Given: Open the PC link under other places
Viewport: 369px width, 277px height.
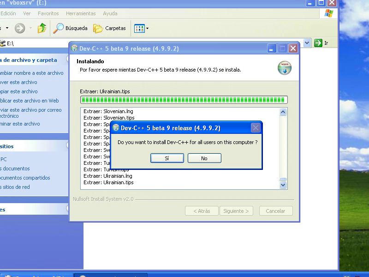Looking at the screenshot, I should tap(4, 159).
